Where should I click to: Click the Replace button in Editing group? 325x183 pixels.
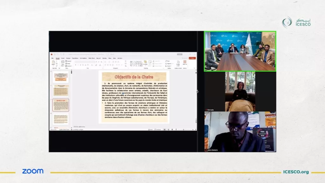168,64
